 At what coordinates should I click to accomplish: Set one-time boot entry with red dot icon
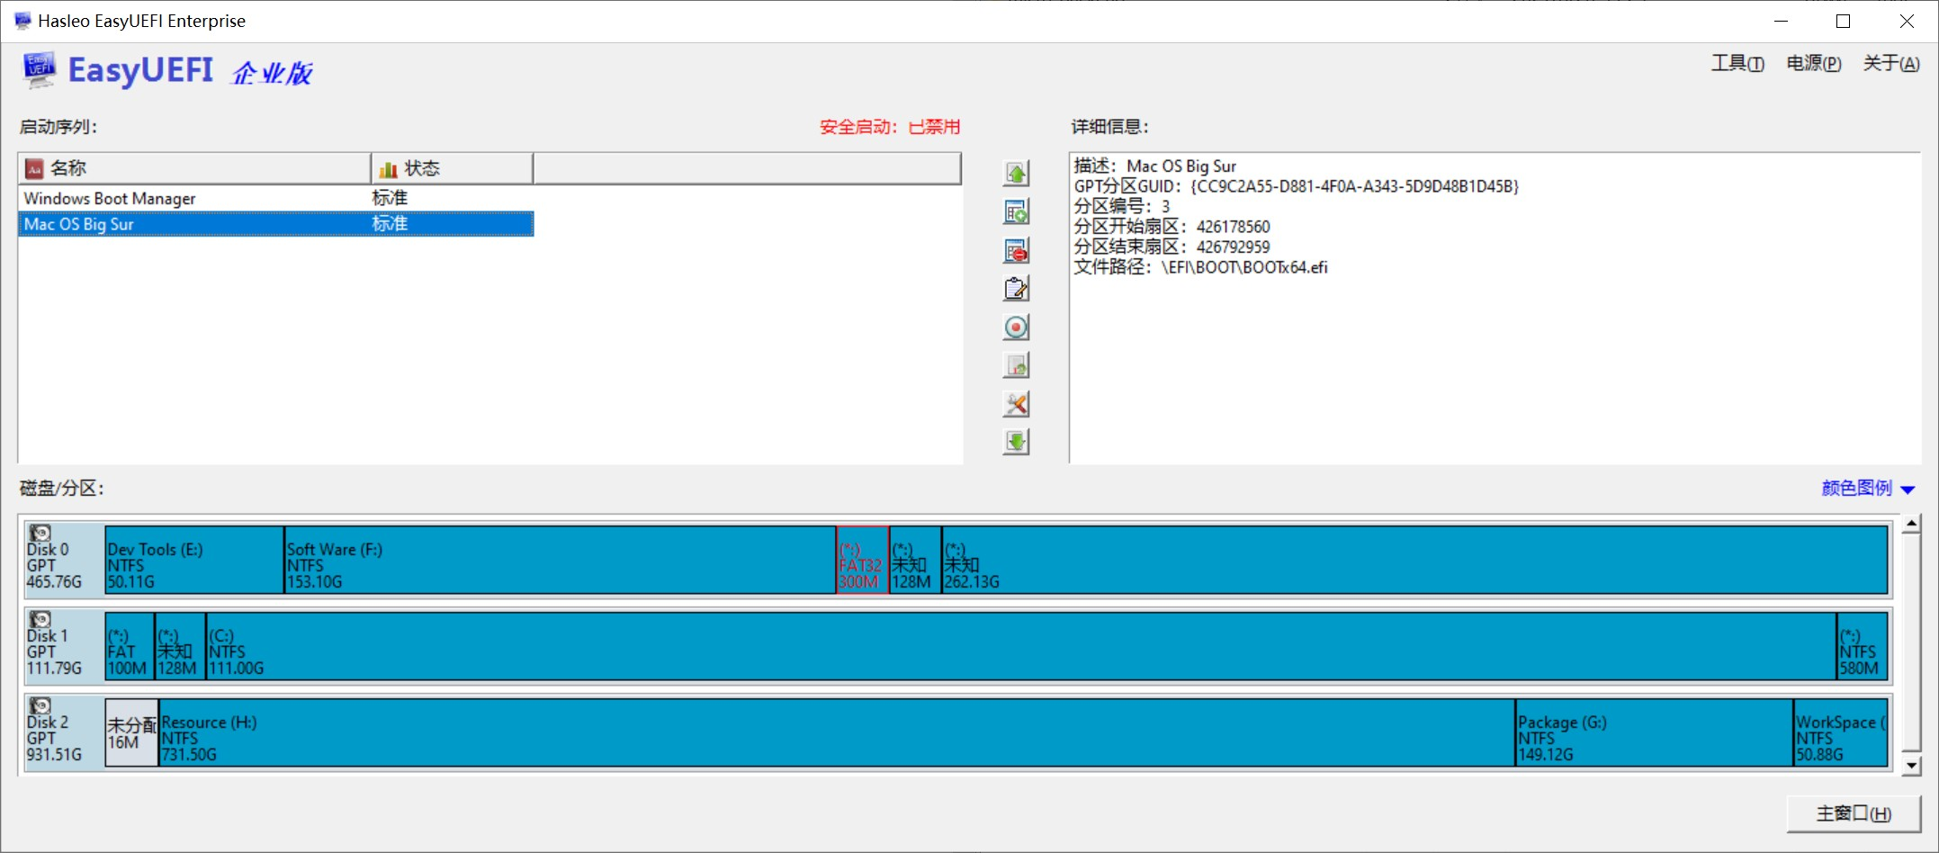[1016, 328]
